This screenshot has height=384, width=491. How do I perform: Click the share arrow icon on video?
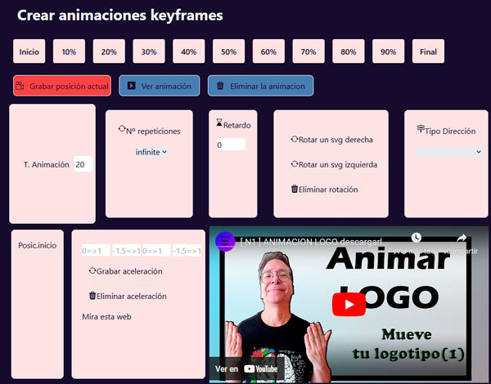click(462, 239)
